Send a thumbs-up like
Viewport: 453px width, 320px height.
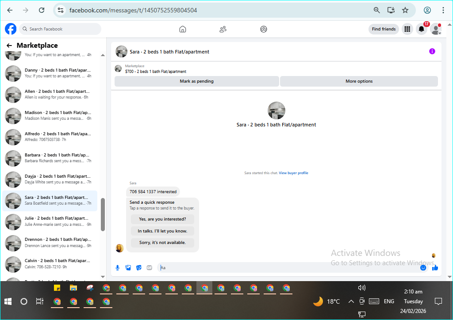(x=435, y=268)
